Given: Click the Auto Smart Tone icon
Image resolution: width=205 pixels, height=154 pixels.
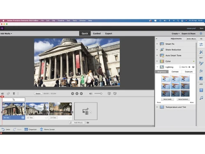Looking at the screenshot, I should coord(162,55).
